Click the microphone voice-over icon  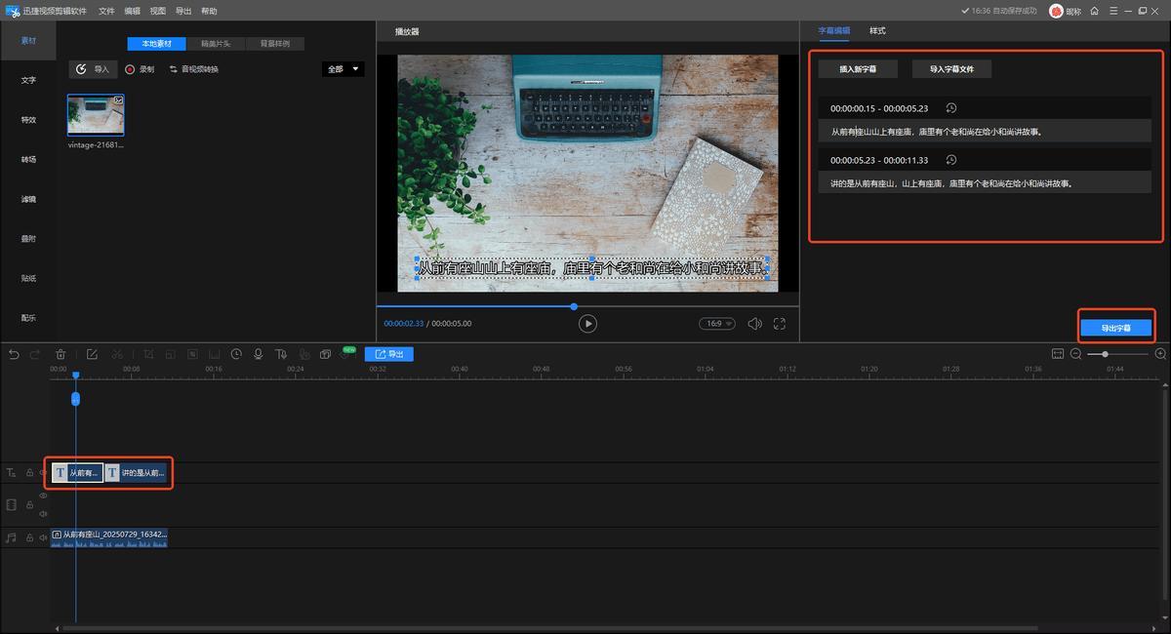[260, 354]
